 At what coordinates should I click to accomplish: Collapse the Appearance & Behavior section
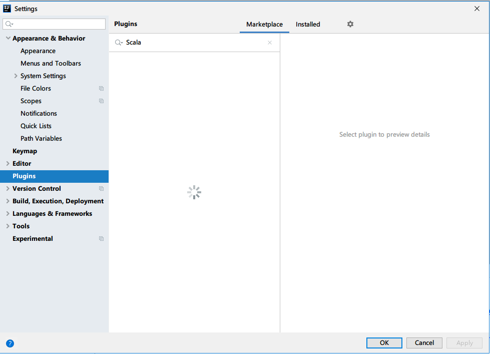coord(8,38)
